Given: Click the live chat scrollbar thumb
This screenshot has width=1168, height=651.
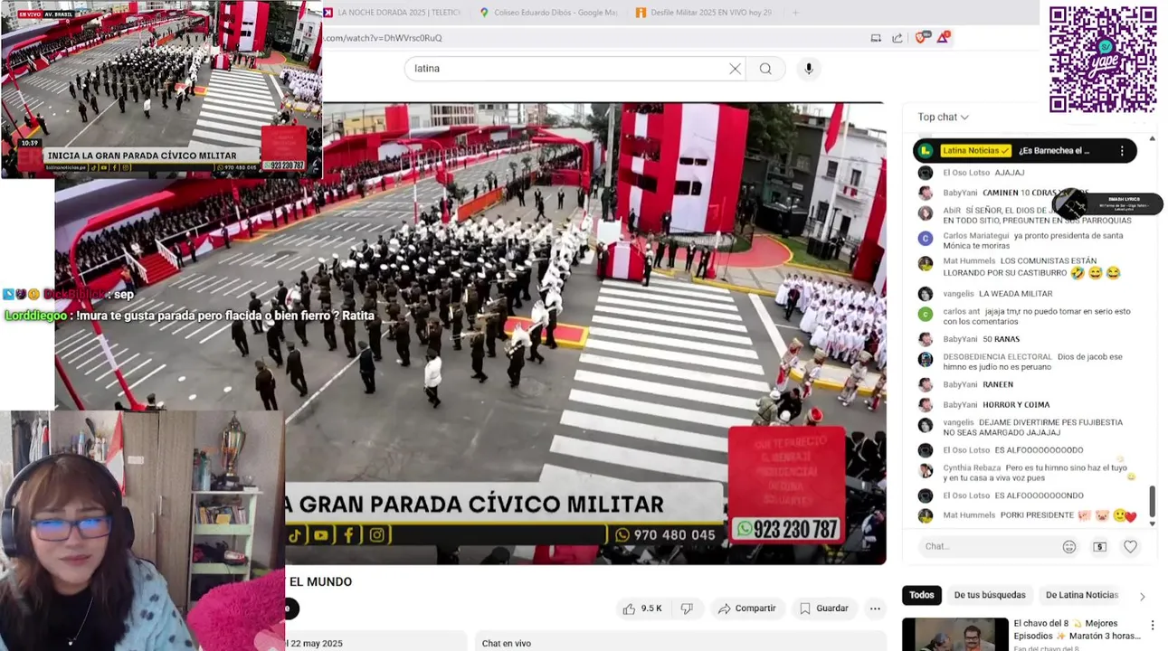Looking at the screenshot, I should [x=1152, y=500].
